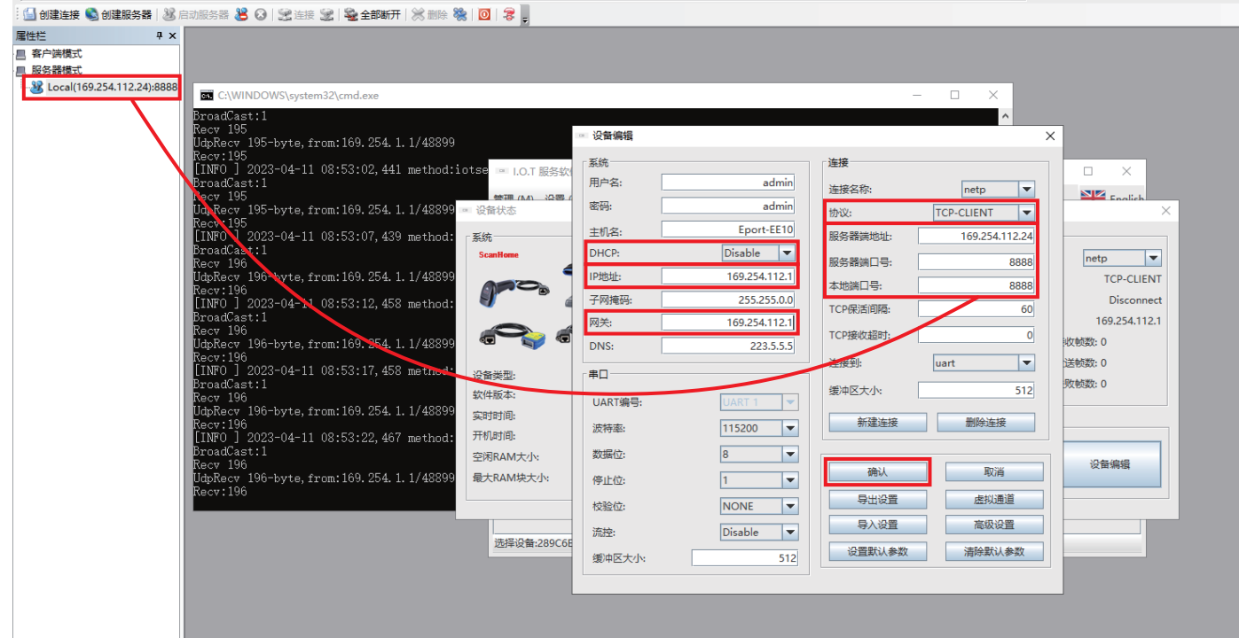Close the 属性栏 panel with its X
The image size is (1239, 638).
point(173,35)
